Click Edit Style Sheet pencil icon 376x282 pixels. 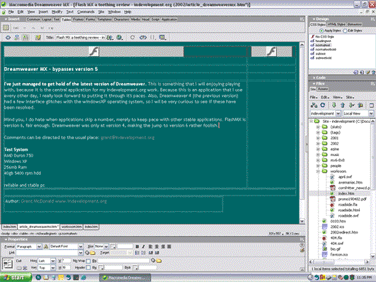(x=368, y=72)
